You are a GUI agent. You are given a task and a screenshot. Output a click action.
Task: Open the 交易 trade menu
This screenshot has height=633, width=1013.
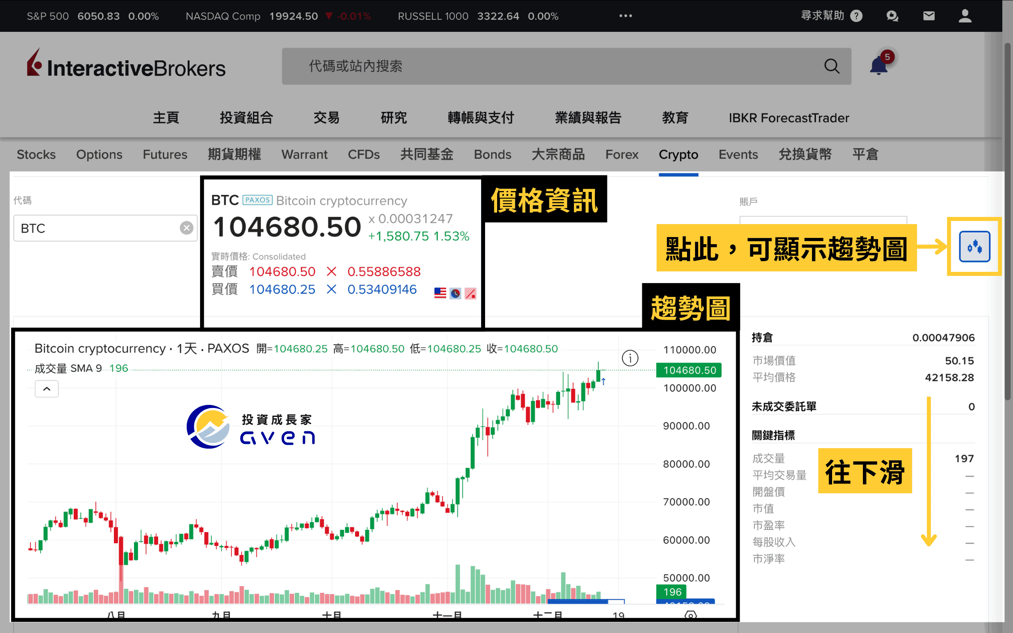pyautogui.click(x=327, y=118)
